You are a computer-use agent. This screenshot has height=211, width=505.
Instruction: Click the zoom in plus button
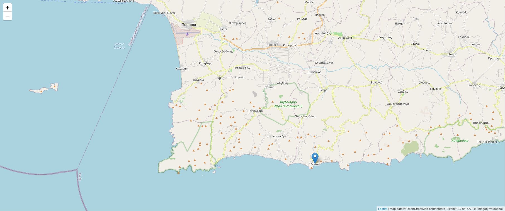8,8
